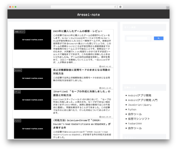Focus the site search input field
This screenshot has height=150, width=177.
[x=138, y=38]
